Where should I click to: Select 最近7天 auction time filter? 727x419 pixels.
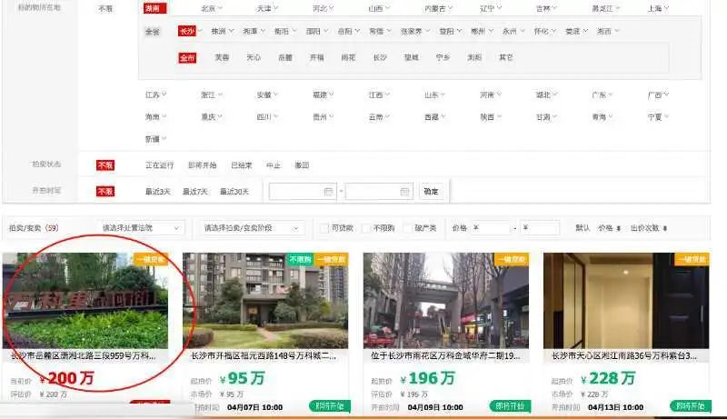pyautogui.click(x=195, y=192)
